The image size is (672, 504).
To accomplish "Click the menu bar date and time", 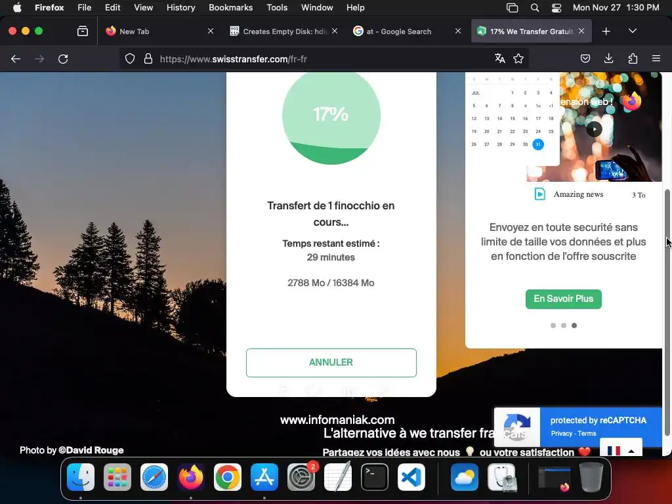I will (x=616, y=7).
